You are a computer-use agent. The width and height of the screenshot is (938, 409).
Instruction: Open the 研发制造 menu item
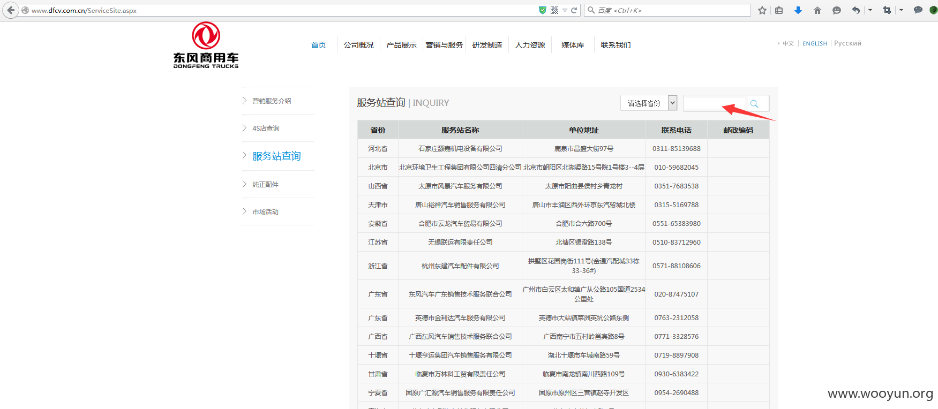(x=487, y=45)
